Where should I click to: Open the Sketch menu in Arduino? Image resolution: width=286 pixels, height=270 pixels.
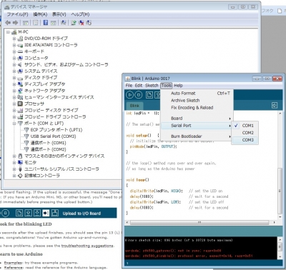tap(152, 86)
